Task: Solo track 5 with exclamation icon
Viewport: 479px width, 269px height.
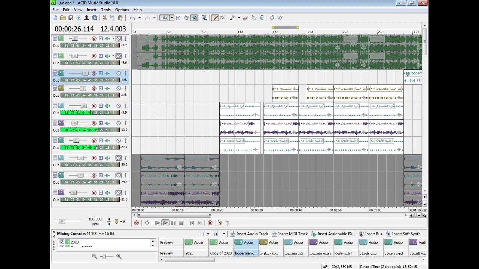Action: click(126, 106)
